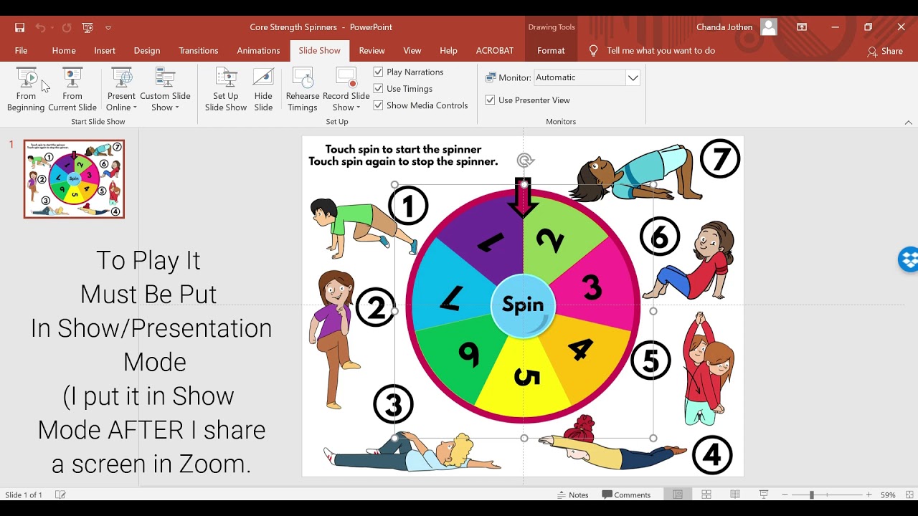Click the Save icon in quick access toolbar
Viewport: 918px width, 516px height.
(x=19, y=27)
